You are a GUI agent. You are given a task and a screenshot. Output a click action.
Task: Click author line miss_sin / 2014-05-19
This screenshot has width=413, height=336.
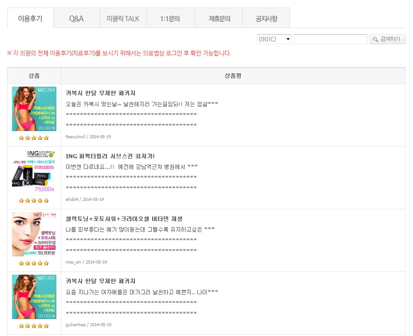86,262
